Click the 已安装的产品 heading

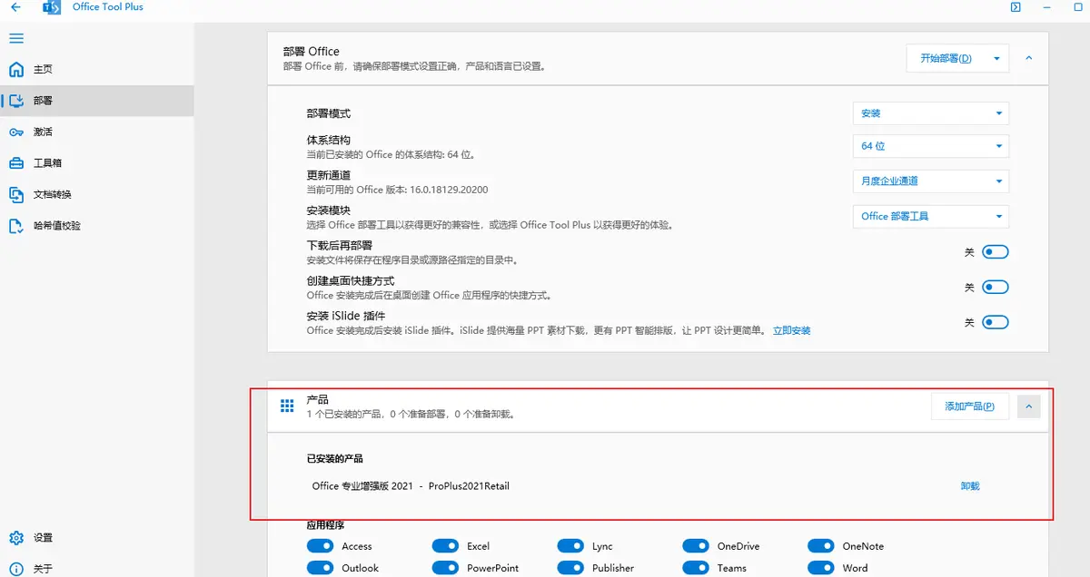[335, 459]
